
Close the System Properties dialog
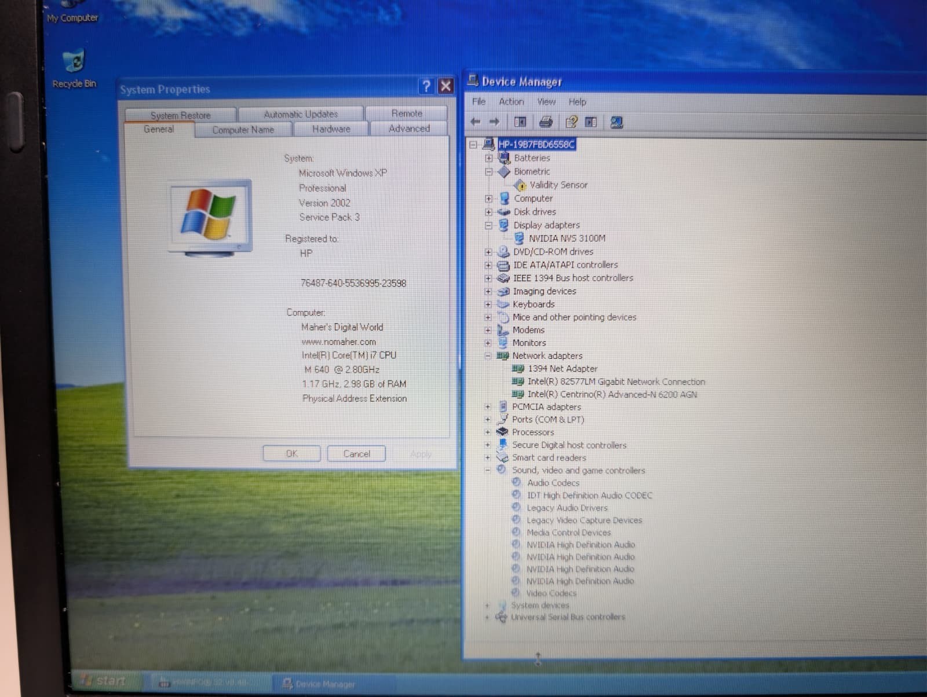click(x=446, y=86)
